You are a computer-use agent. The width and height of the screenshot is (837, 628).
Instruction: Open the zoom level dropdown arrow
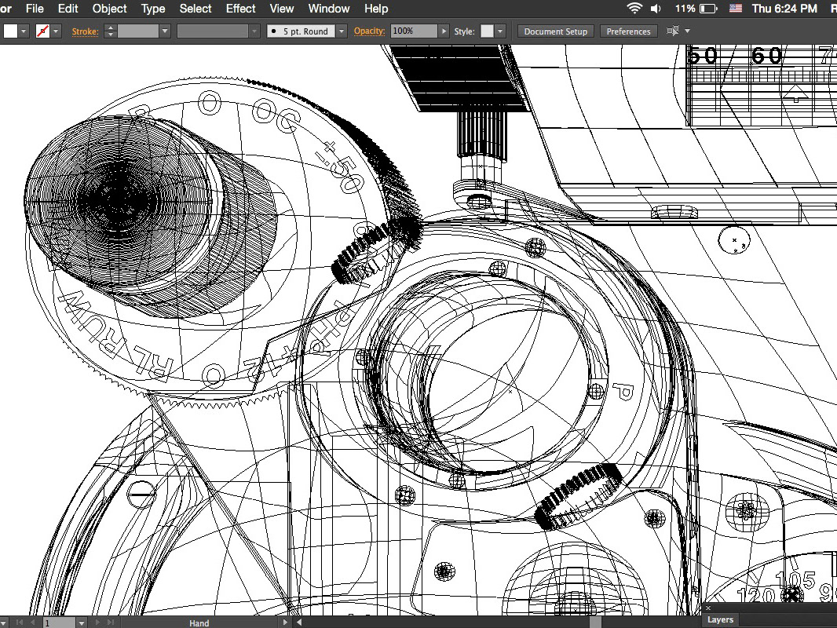[4, 623]
